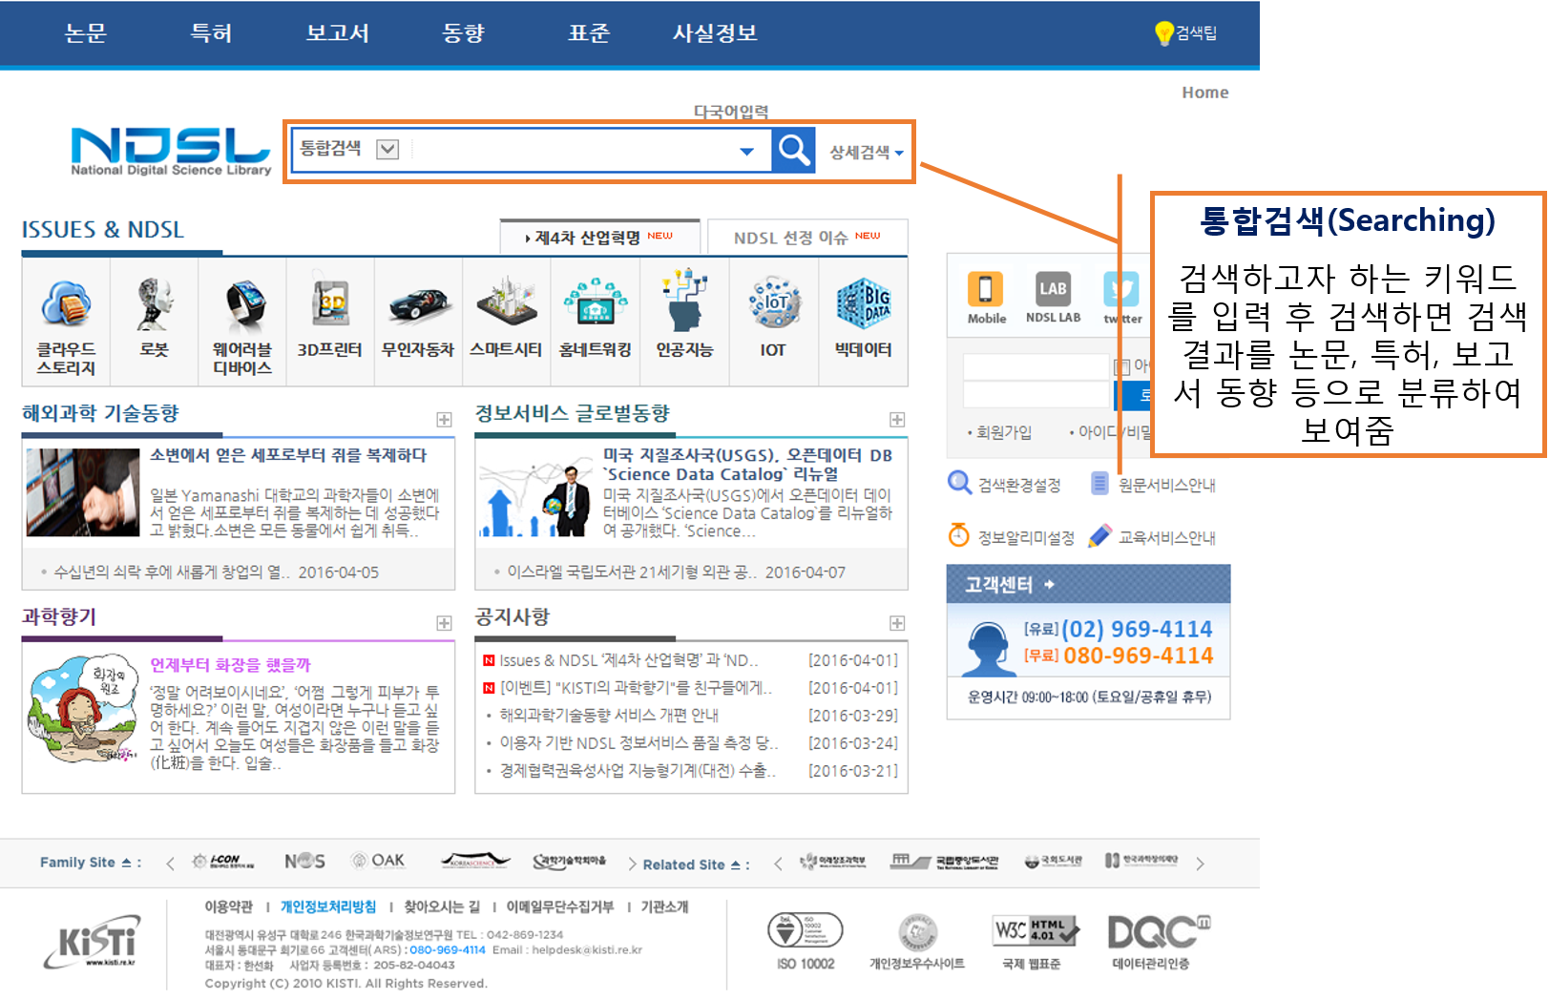This screenshot has height=999, width=1549.
Task: Open 개인정보처리방침 footer link
Action: click(x=327, y=906)
